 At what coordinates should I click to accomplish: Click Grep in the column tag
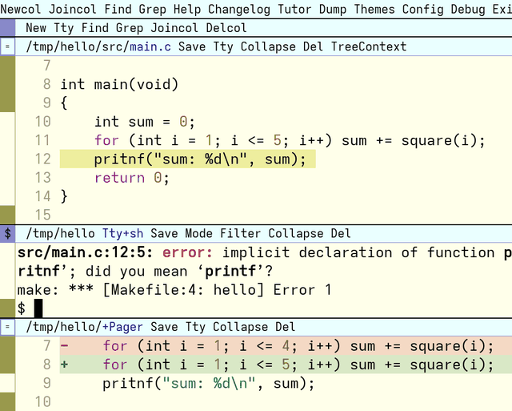coord(130,28)
